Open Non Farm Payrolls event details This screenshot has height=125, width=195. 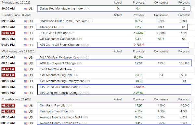click(x=52, y=106)
